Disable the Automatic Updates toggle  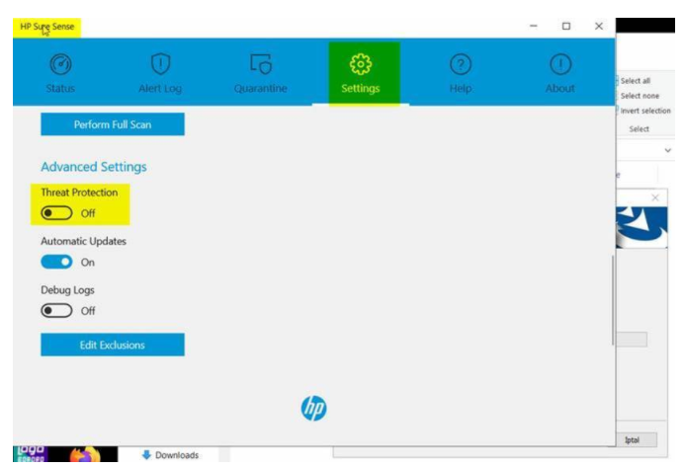tap(56, 262)
